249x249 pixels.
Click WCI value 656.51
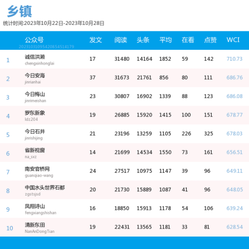tap(235, 152)
